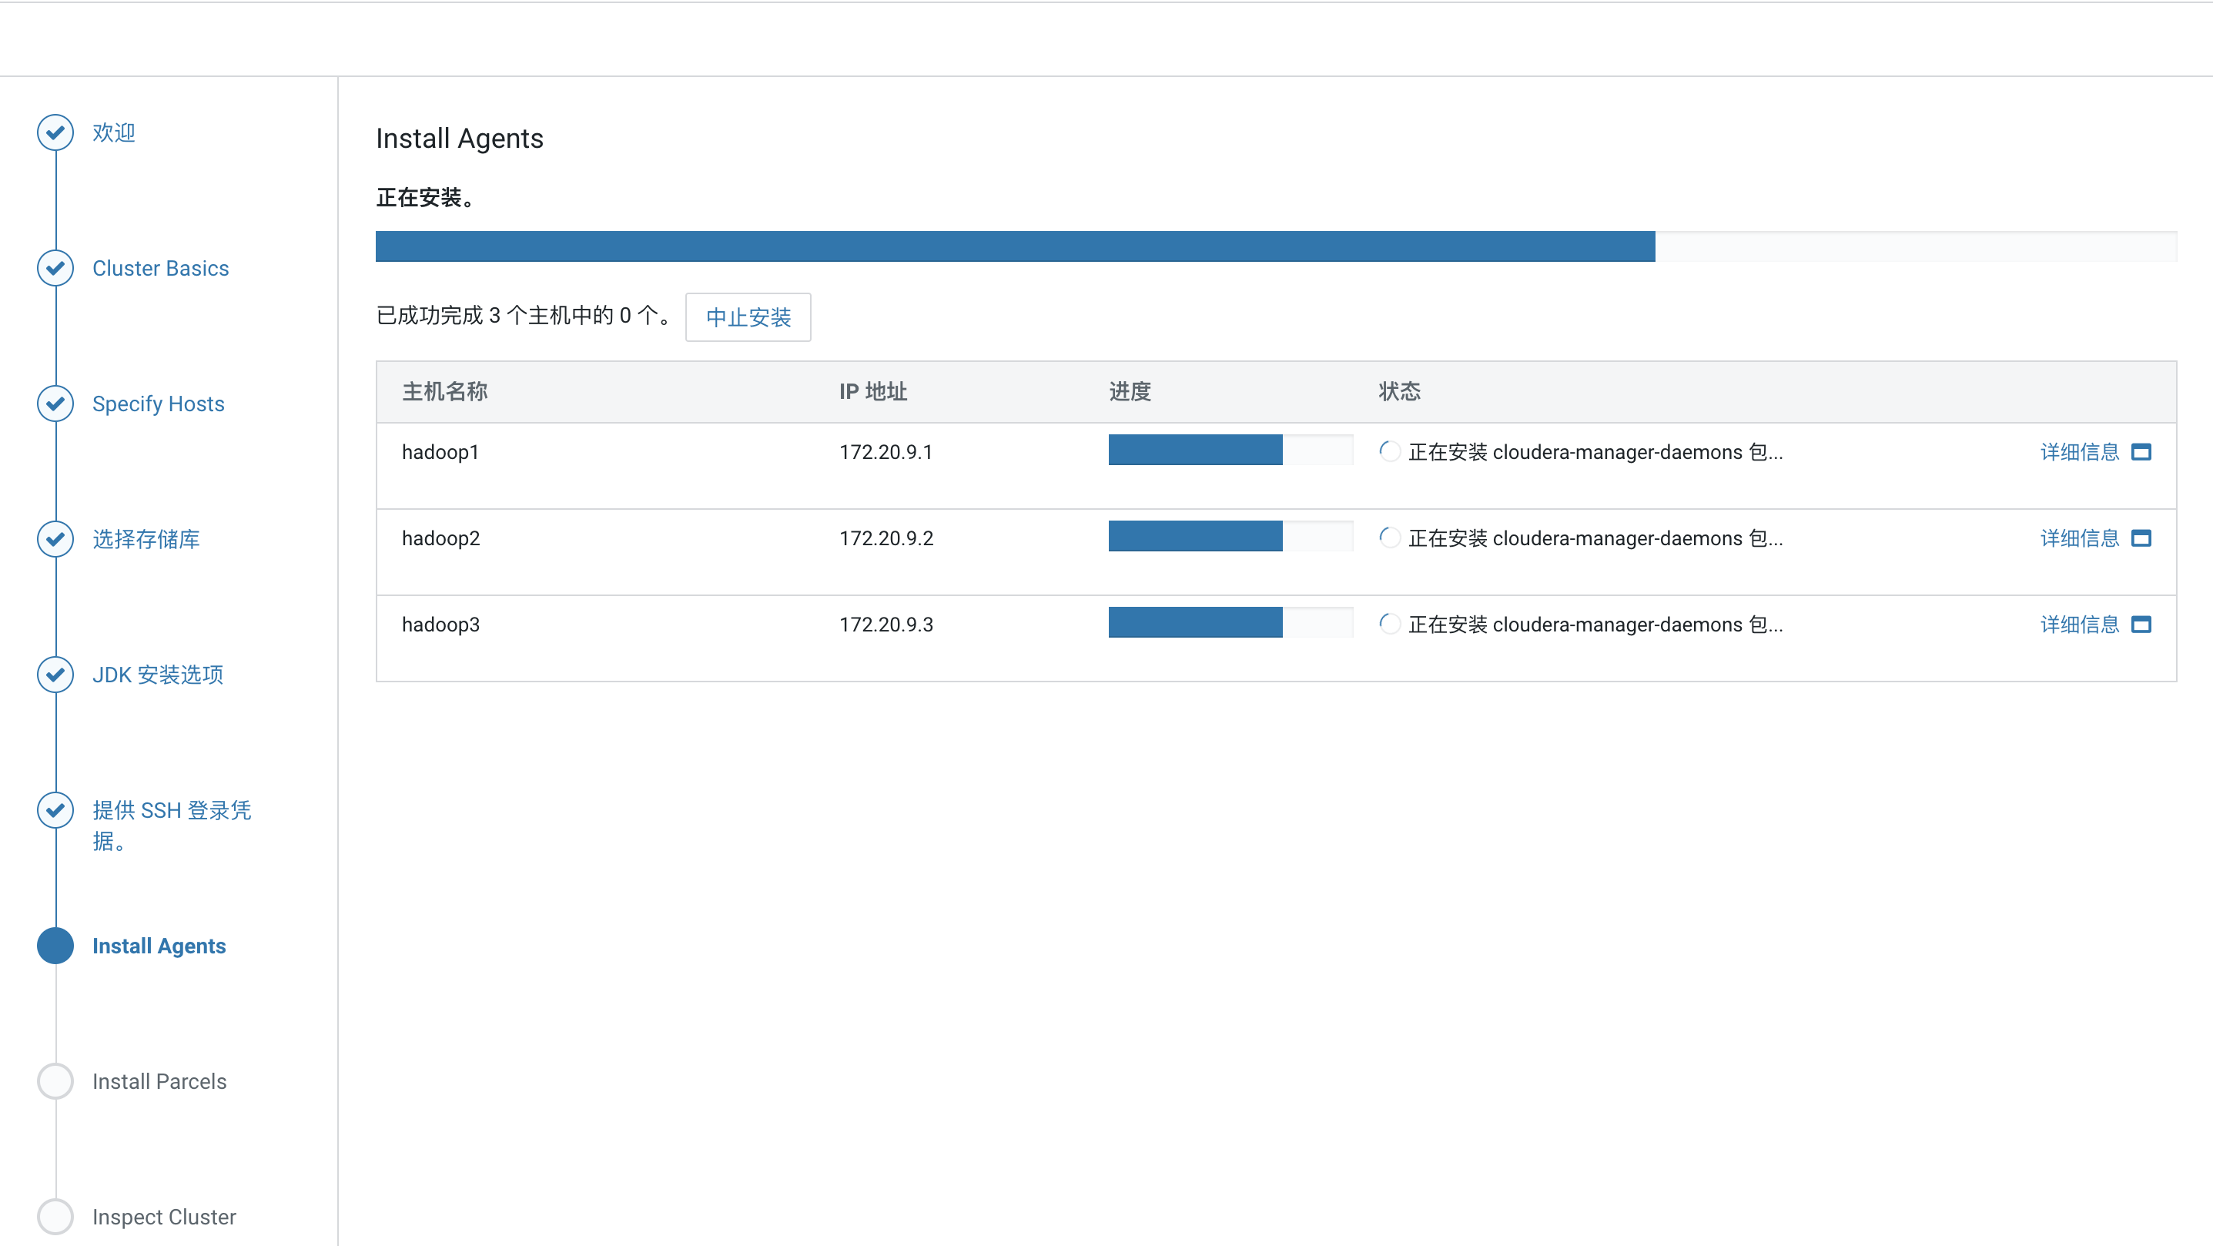Viewport: 2213px width, 1246px height.
Task: Click the overall installation progress bar
Action: click(x=1275, y=246)
